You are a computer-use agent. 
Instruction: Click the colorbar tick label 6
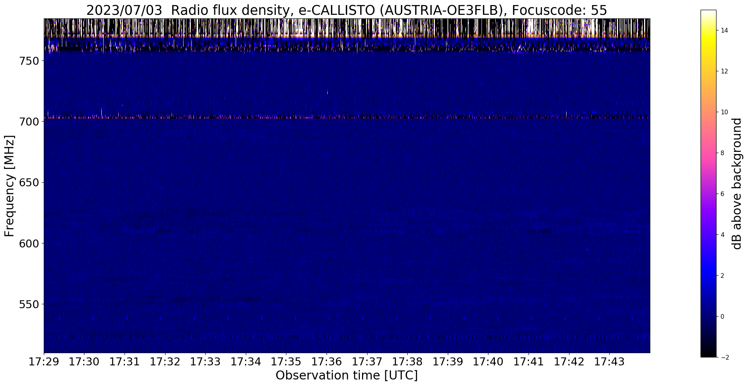point(722,194)
